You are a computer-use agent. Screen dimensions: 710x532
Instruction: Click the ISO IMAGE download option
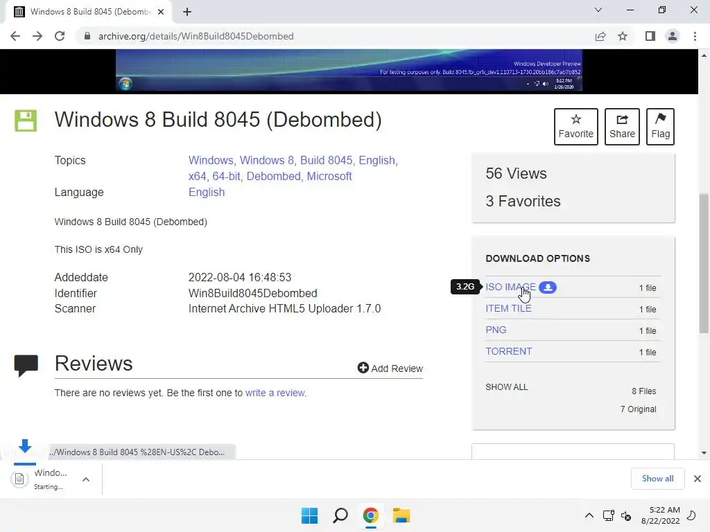tap(510, 287)
